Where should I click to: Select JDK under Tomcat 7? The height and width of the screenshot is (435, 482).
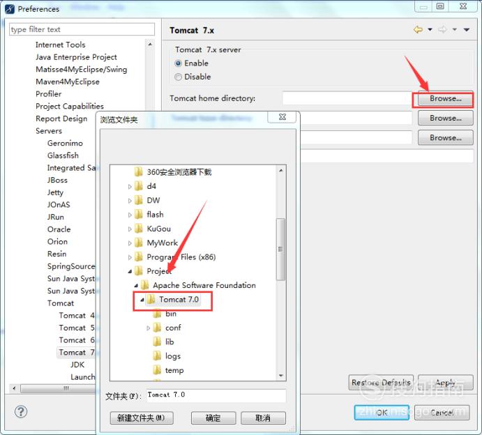pyautogui.click(x=77, y=365)
